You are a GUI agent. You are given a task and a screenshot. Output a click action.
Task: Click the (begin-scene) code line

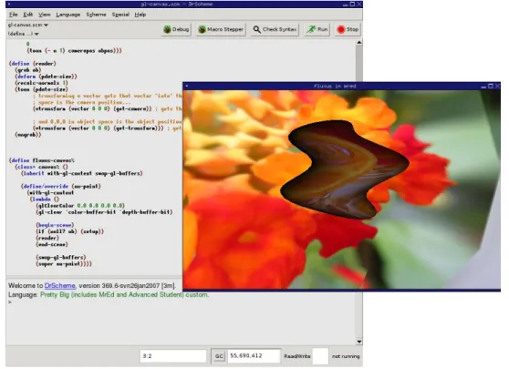[x=55, y=225]
